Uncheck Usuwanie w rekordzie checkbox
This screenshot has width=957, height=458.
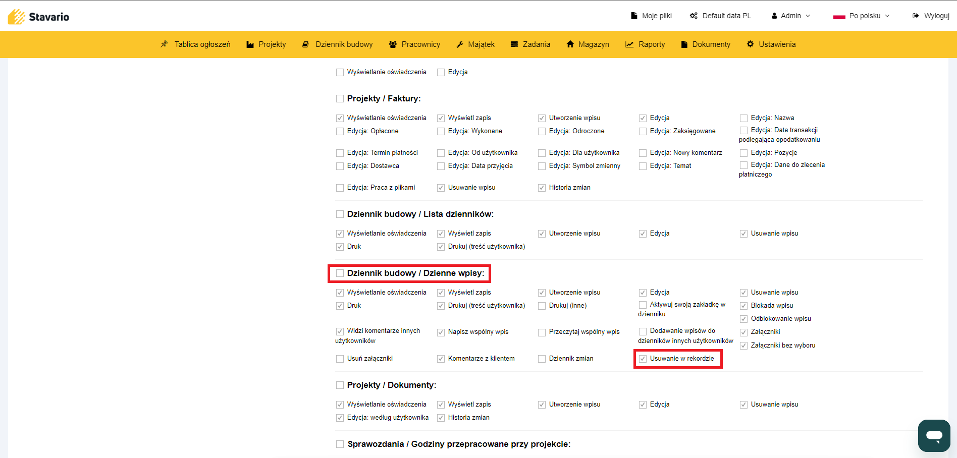point(643,359)
